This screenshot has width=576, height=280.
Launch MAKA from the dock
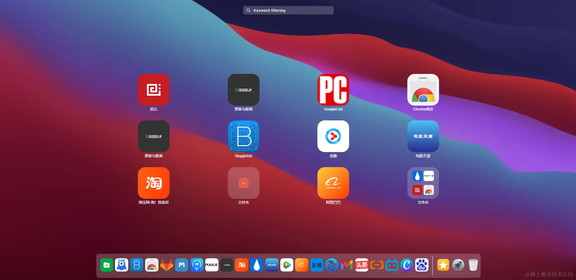212,265
